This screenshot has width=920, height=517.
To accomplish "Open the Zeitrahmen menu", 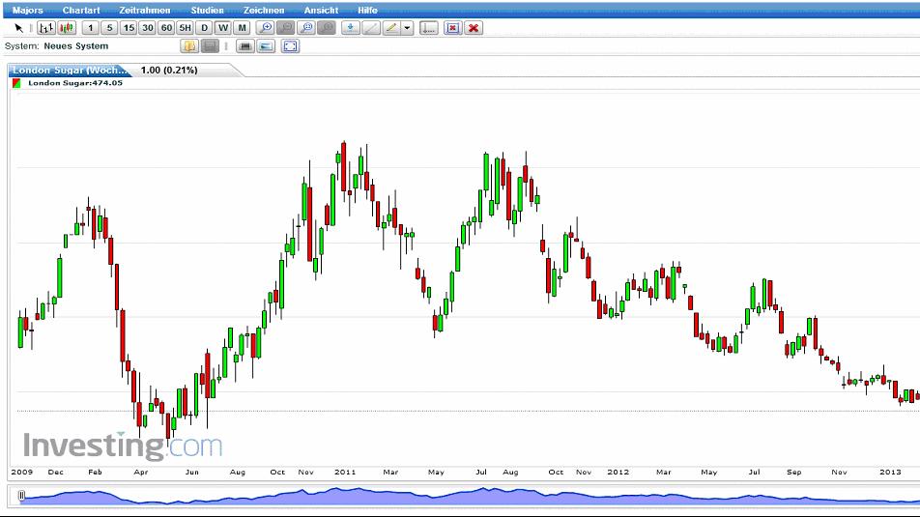I will [x=144, y=10].
